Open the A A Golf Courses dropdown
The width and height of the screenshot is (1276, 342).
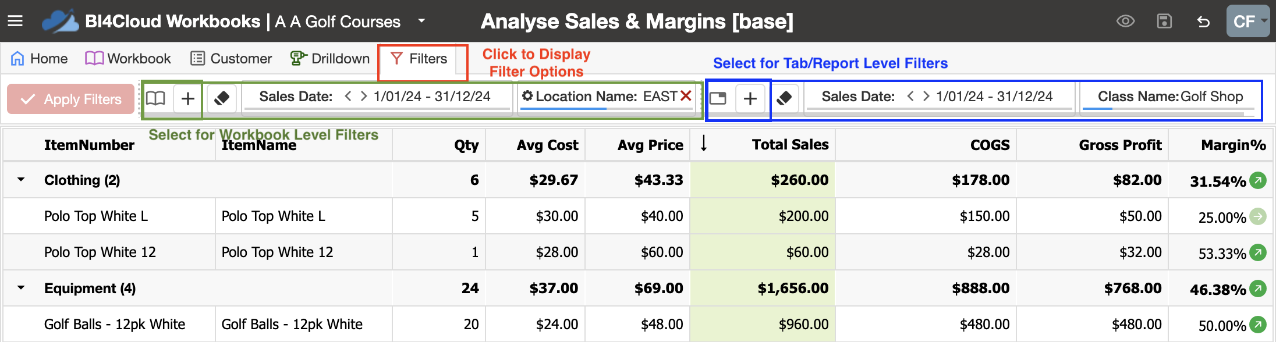point(421,22)
